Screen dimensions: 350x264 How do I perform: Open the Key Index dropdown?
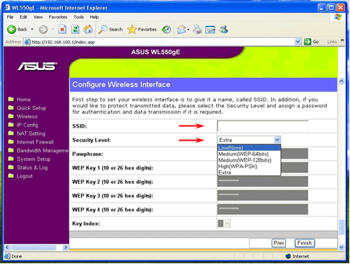click(224, 224)
